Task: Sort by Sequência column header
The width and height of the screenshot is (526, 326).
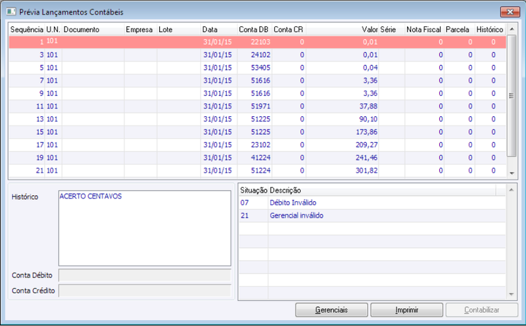Action: click(27, 30)
